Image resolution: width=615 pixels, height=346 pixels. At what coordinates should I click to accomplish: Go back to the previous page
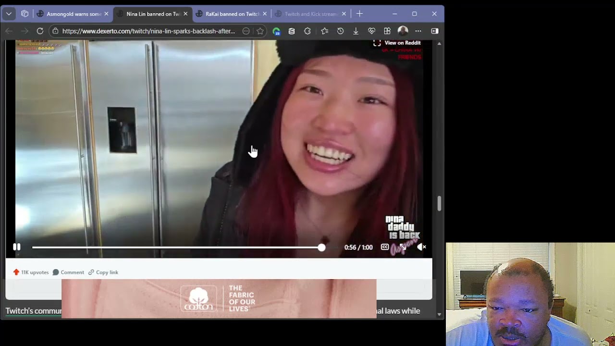click(9, 31)
